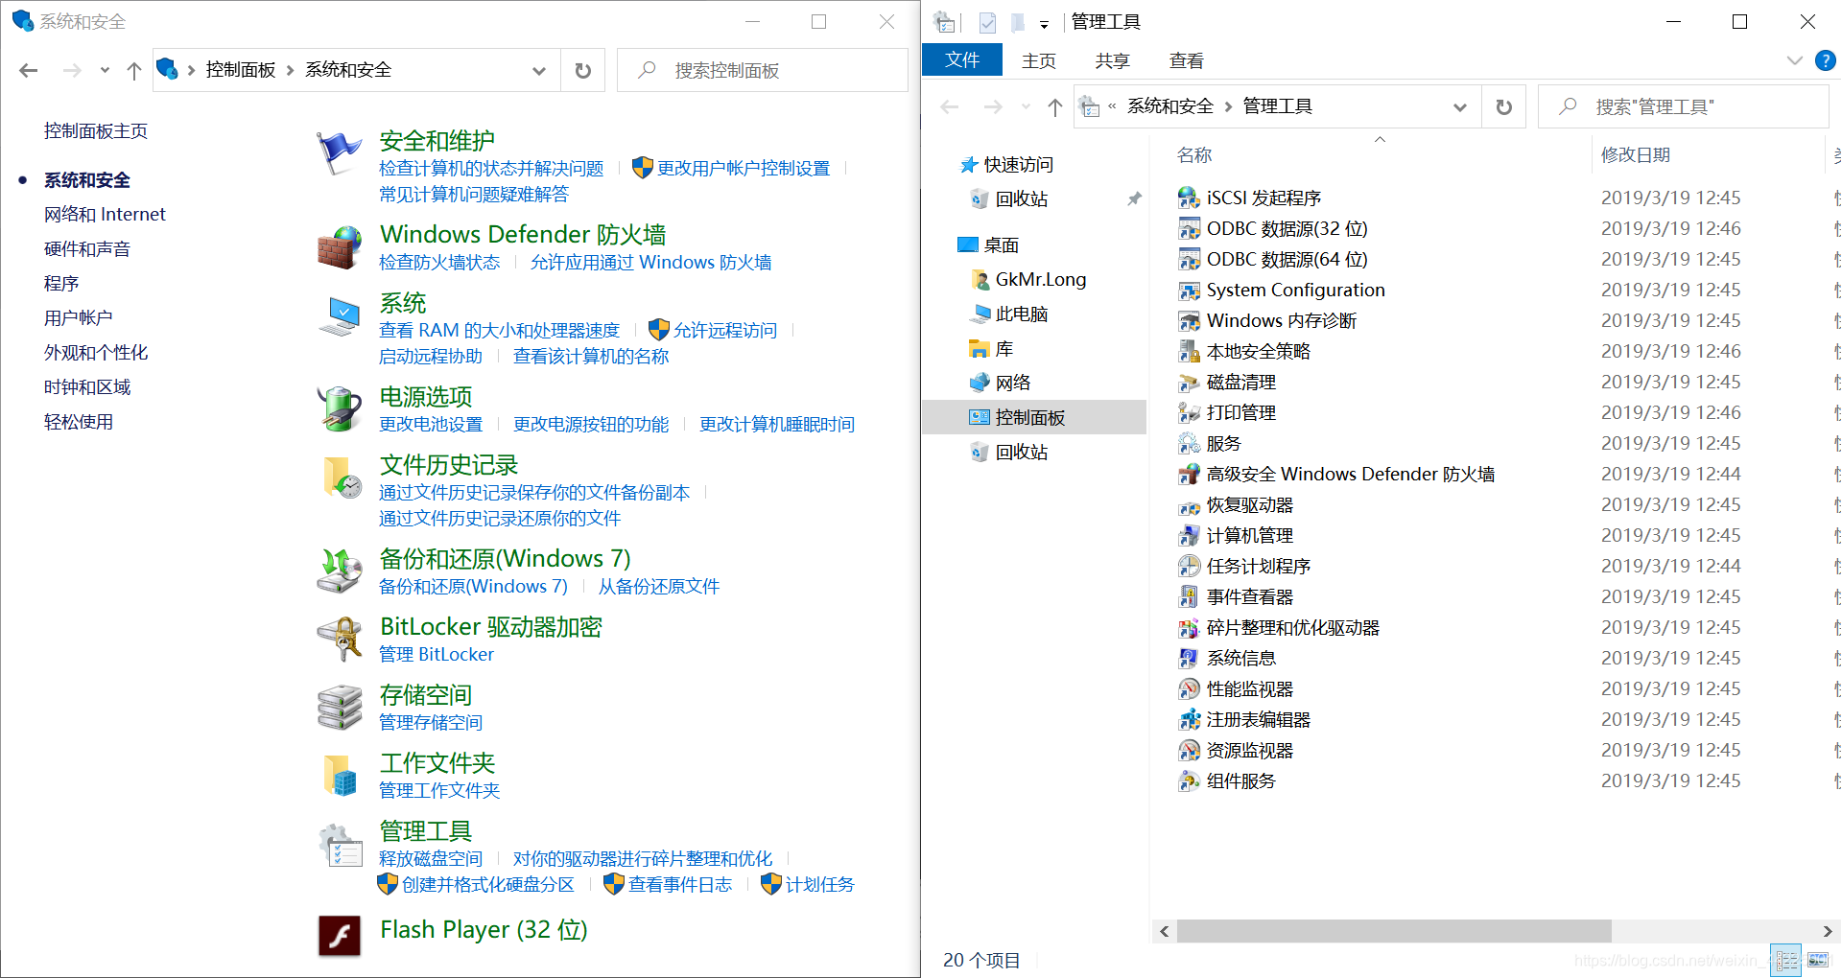Image resolution: width=1842 pixels, height=978 pixels.
Task: Open the 安全和维护 flag icon
Action: coord(339,153)
